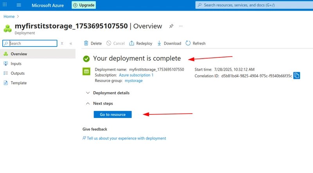Focus the top resources search bar
This screenshot has height=173, width=313.
pyautogui.click(x=254, y=5)
